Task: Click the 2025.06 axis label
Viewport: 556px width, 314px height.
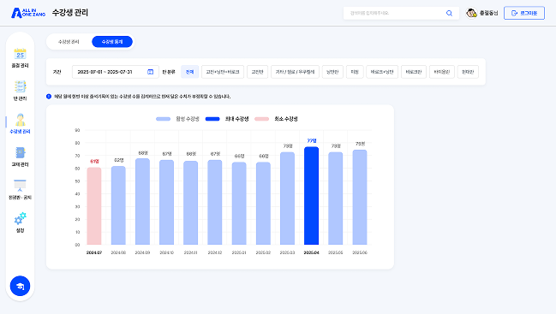Action: coord(360,252)
